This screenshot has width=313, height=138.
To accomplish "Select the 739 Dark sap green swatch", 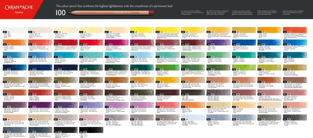I will point(91,67).
